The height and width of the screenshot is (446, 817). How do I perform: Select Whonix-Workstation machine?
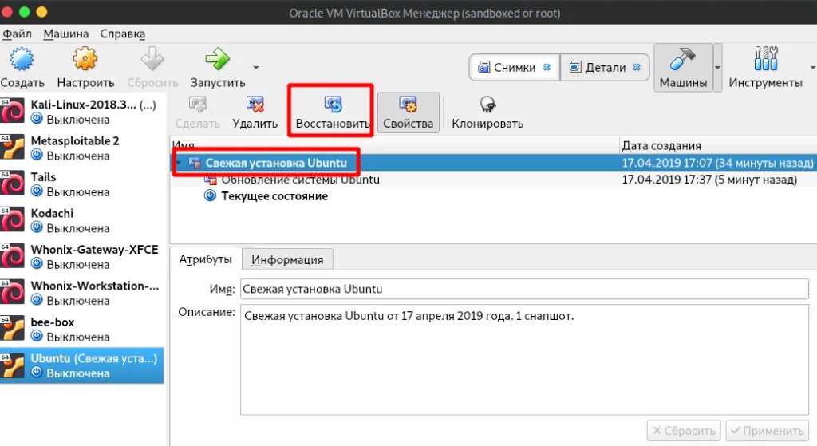[x=82, y=293]
